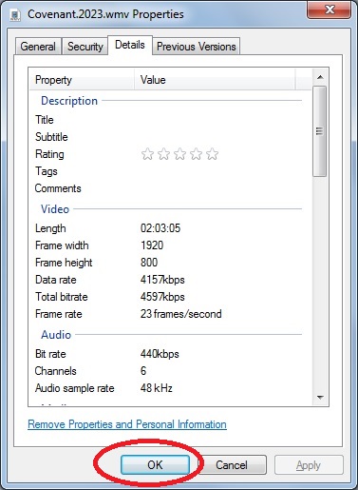The height and width of the screenshot is (490, 358).
Task: Click the Audio section heading
Action: pyautogui.click(x=56, y=335)
